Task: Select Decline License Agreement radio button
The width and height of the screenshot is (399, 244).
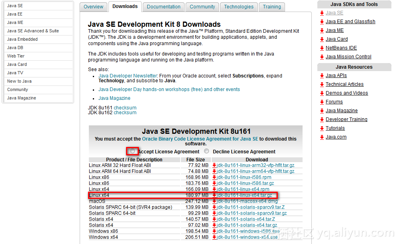Action: coord(207,151)
